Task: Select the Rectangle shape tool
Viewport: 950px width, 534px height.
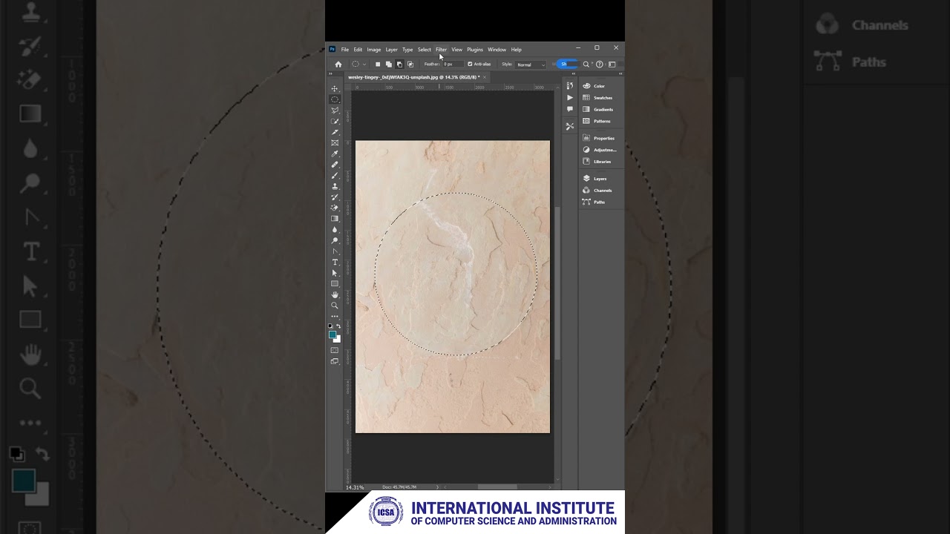Action: click(x=335, y=283)
